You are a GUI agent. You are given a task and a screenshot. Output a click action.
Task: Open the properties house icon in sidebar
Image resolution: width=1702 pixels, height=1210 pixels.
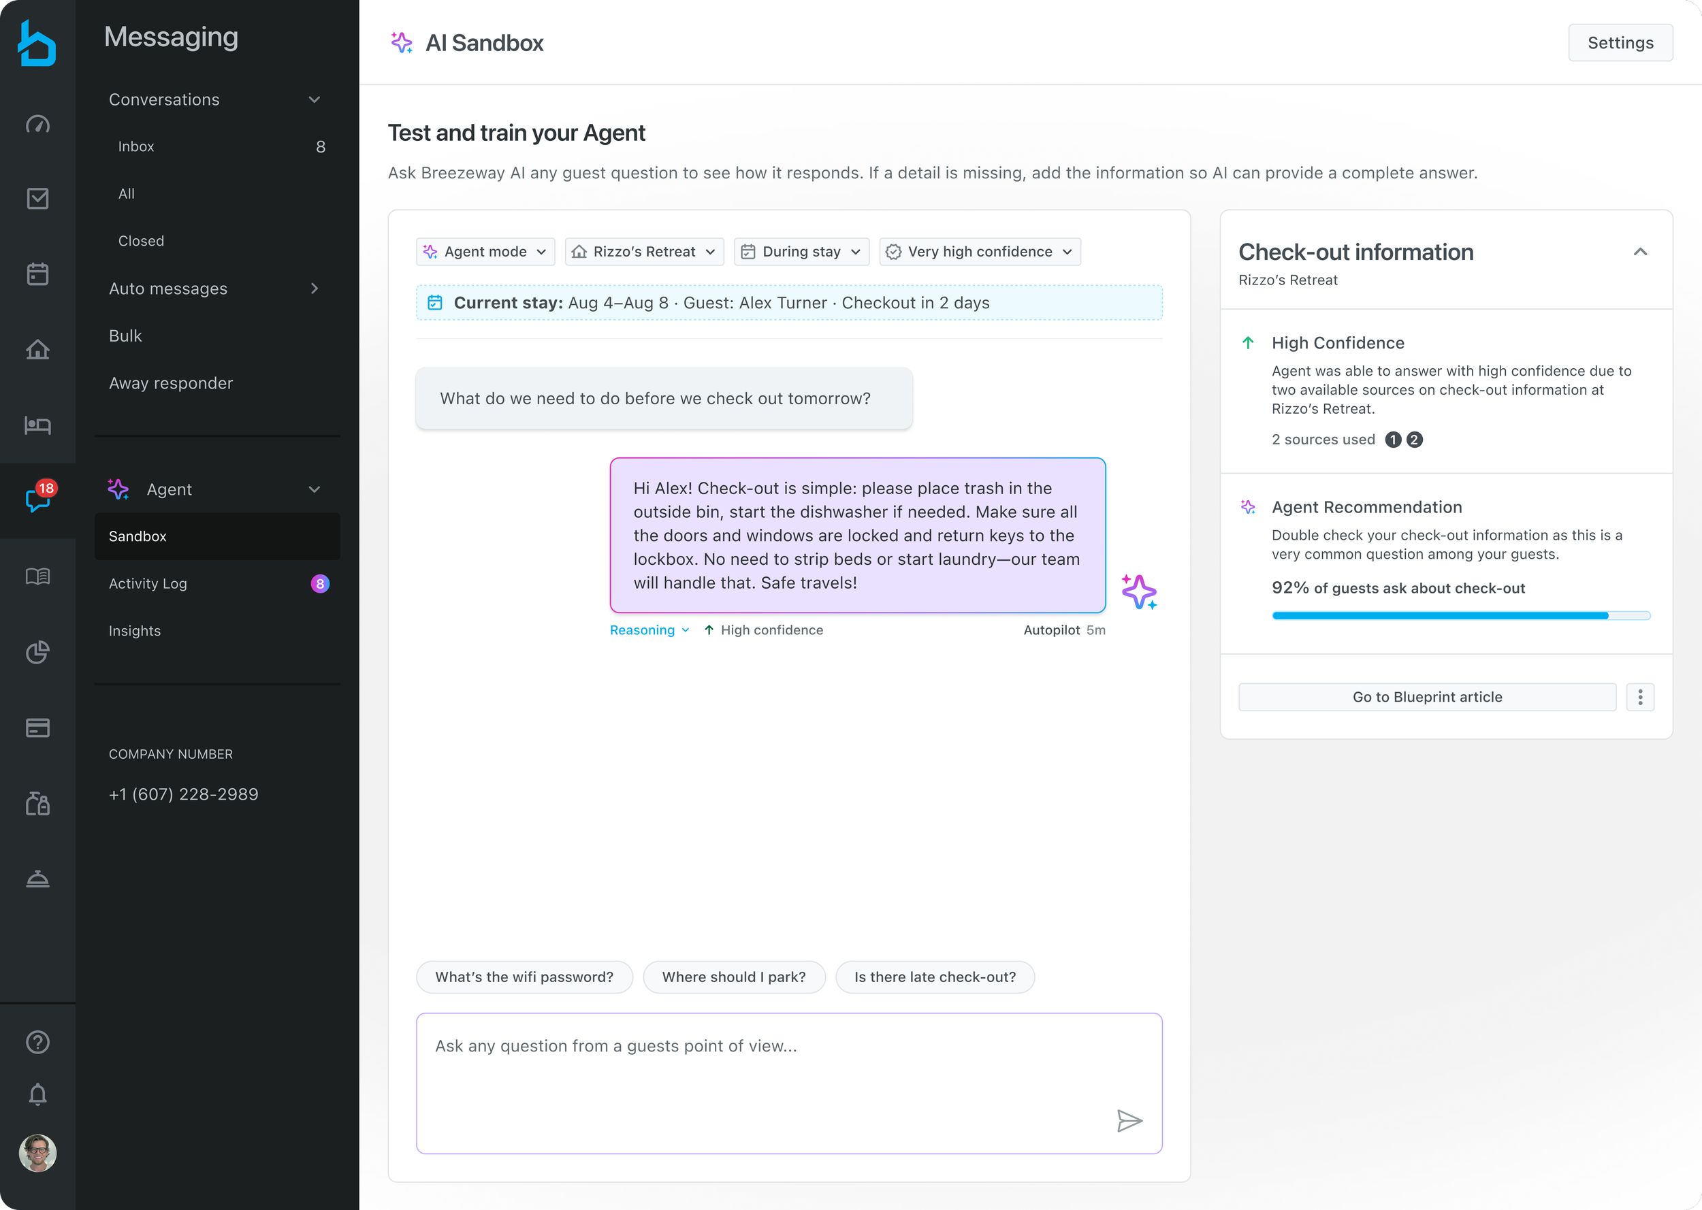coord(37,349)
